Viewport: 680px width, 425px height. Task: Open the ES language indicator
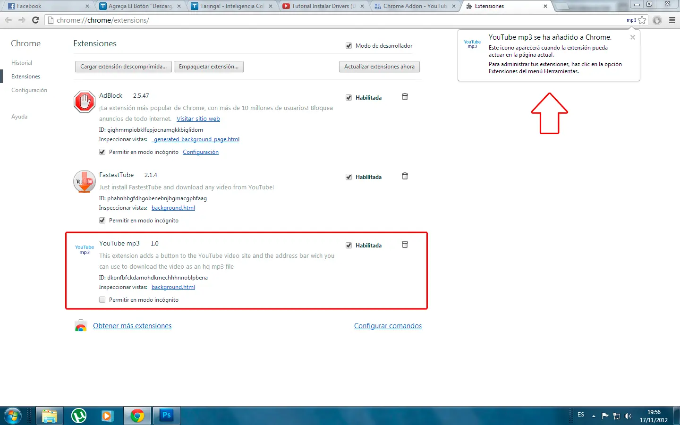(x=581, y=415)
